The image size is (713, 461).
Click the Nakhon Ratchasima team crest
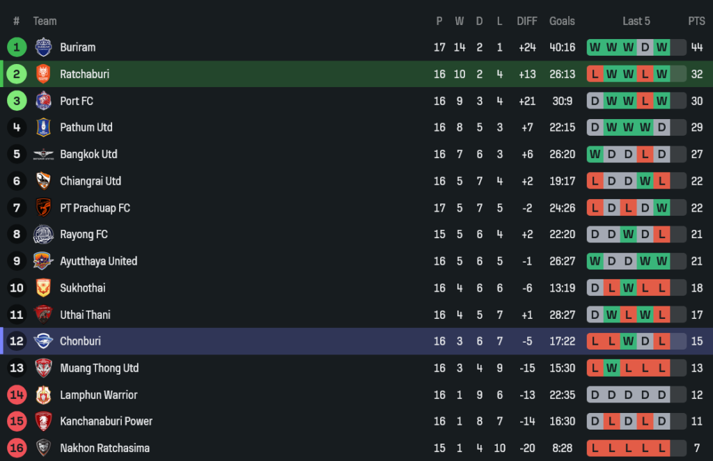[43, 448]
